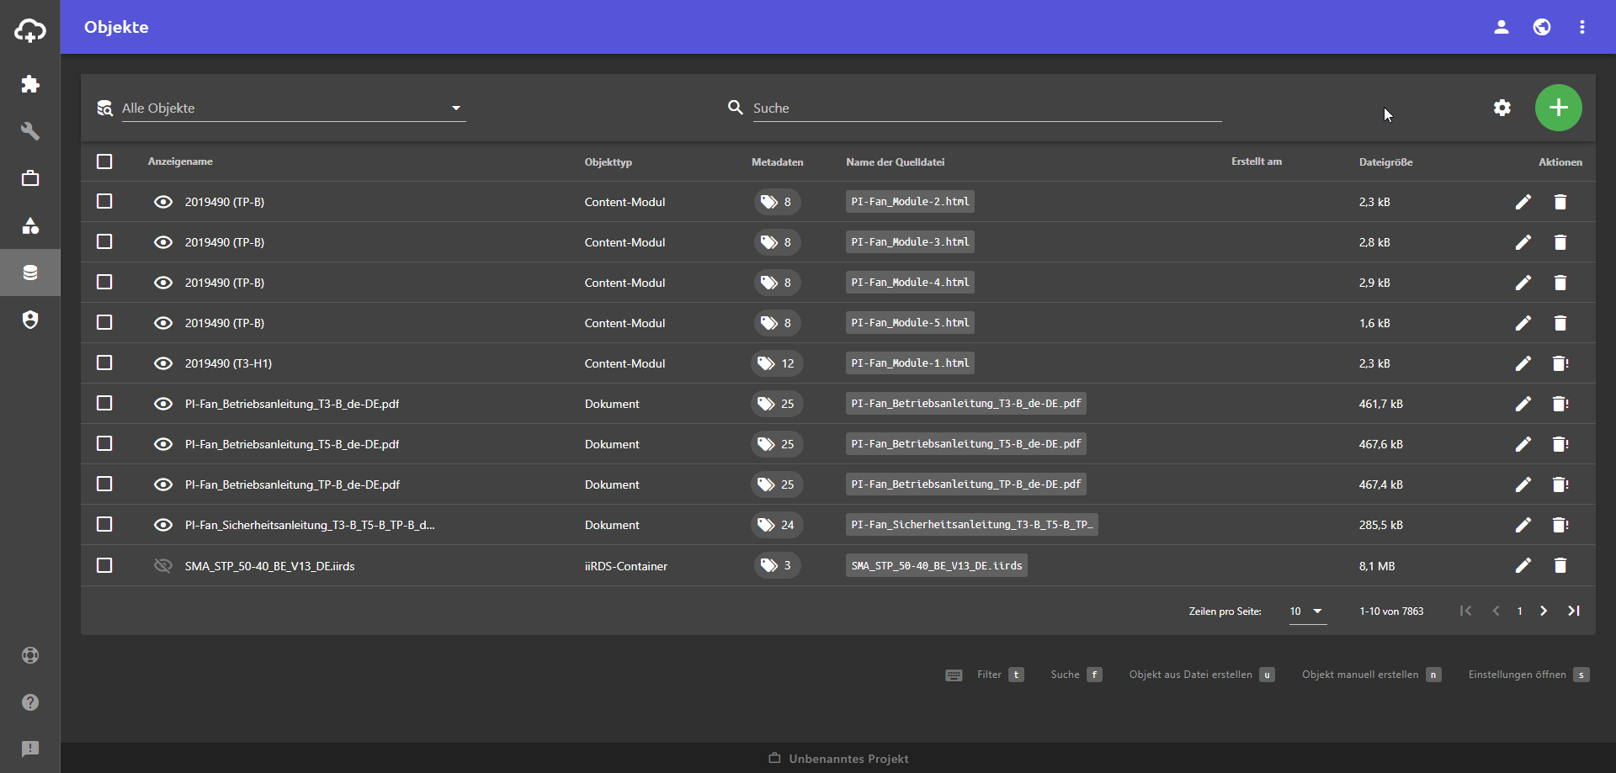
Task: Expand the Alle Objekte filter dropdown
Action: click(294, 108)
